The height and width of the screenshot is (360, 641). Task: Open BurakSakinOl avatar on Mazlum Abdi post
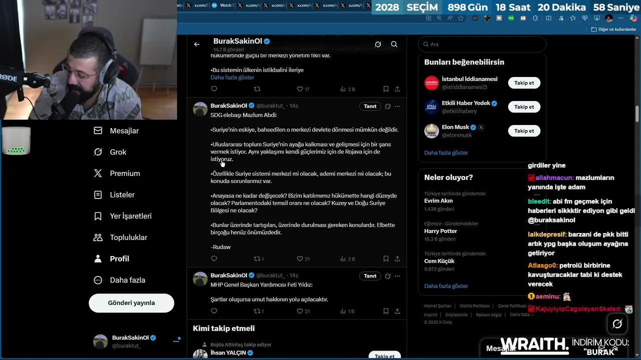pyautogui.click(x=200, y=109)
